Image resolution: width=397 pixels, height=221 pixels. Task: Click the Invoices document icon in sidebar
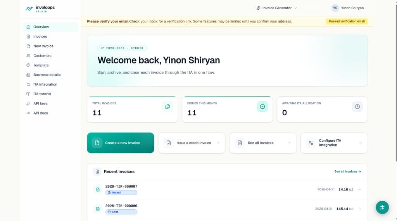28,36
